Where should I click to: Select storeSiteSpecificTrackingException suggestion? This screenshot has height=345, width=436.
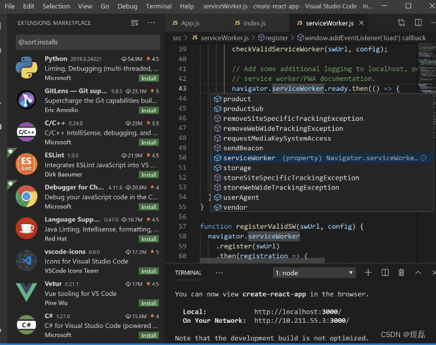click(x=322, y=178)
